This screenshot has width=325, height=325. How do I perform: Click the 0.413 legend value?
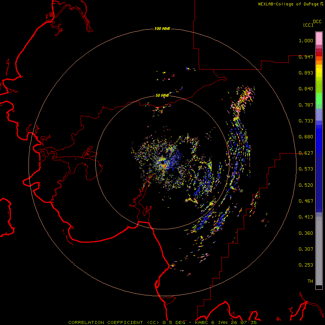point(306,217)
